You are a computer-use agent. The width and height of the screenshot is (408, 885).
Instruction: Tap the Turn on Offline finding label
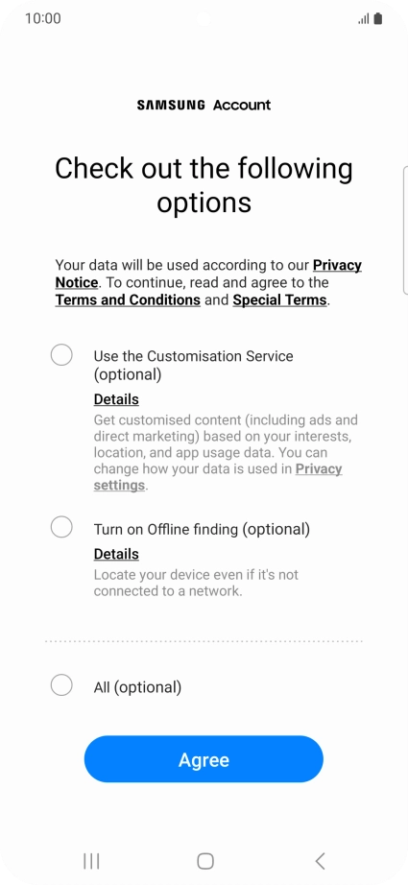(x=202, y=530)
